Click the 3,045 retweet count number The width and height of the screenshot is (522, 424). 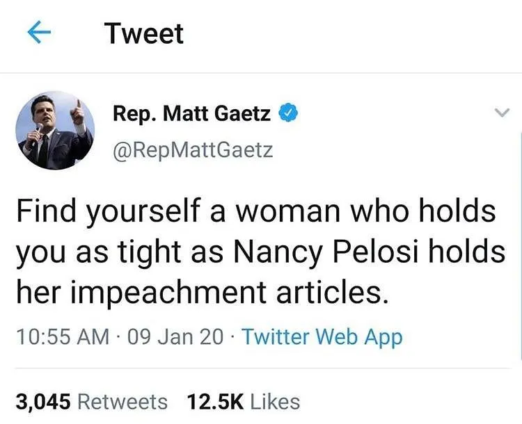44,401
